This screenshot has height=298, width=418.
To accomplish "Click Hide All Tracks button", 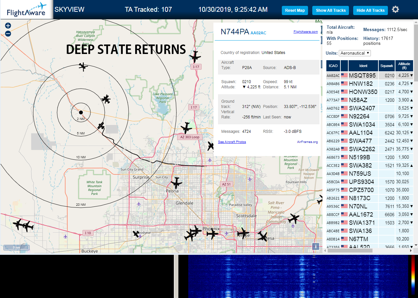I will point(371,10).
